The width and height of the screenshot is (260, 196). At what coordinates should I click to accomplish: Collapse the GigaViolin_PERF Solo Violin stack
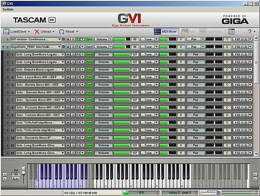pos(3,47)
